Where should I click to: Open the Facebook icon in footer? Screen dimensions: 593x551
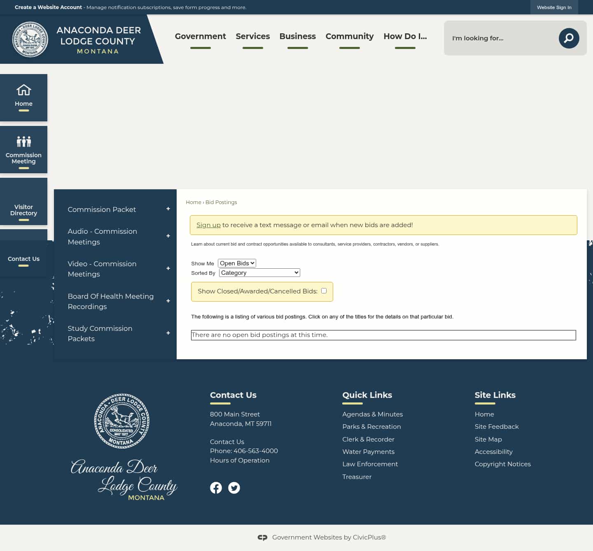216,488
